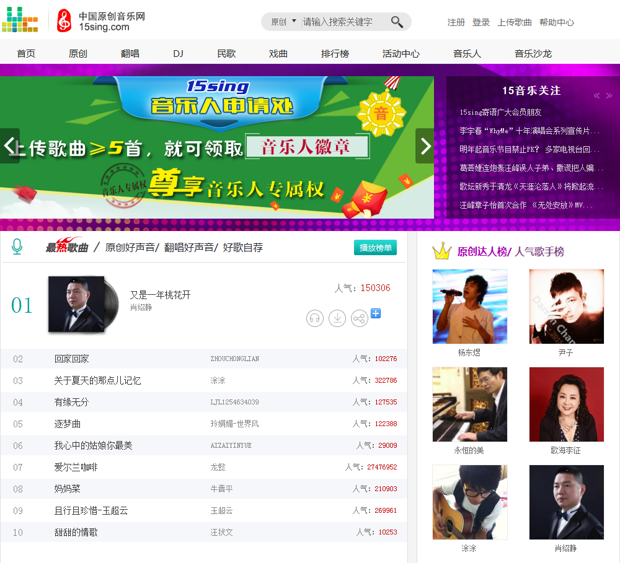620x563 pixels.
Task: Switch to 好歌自荐 tab
Action: pos(243,247)
